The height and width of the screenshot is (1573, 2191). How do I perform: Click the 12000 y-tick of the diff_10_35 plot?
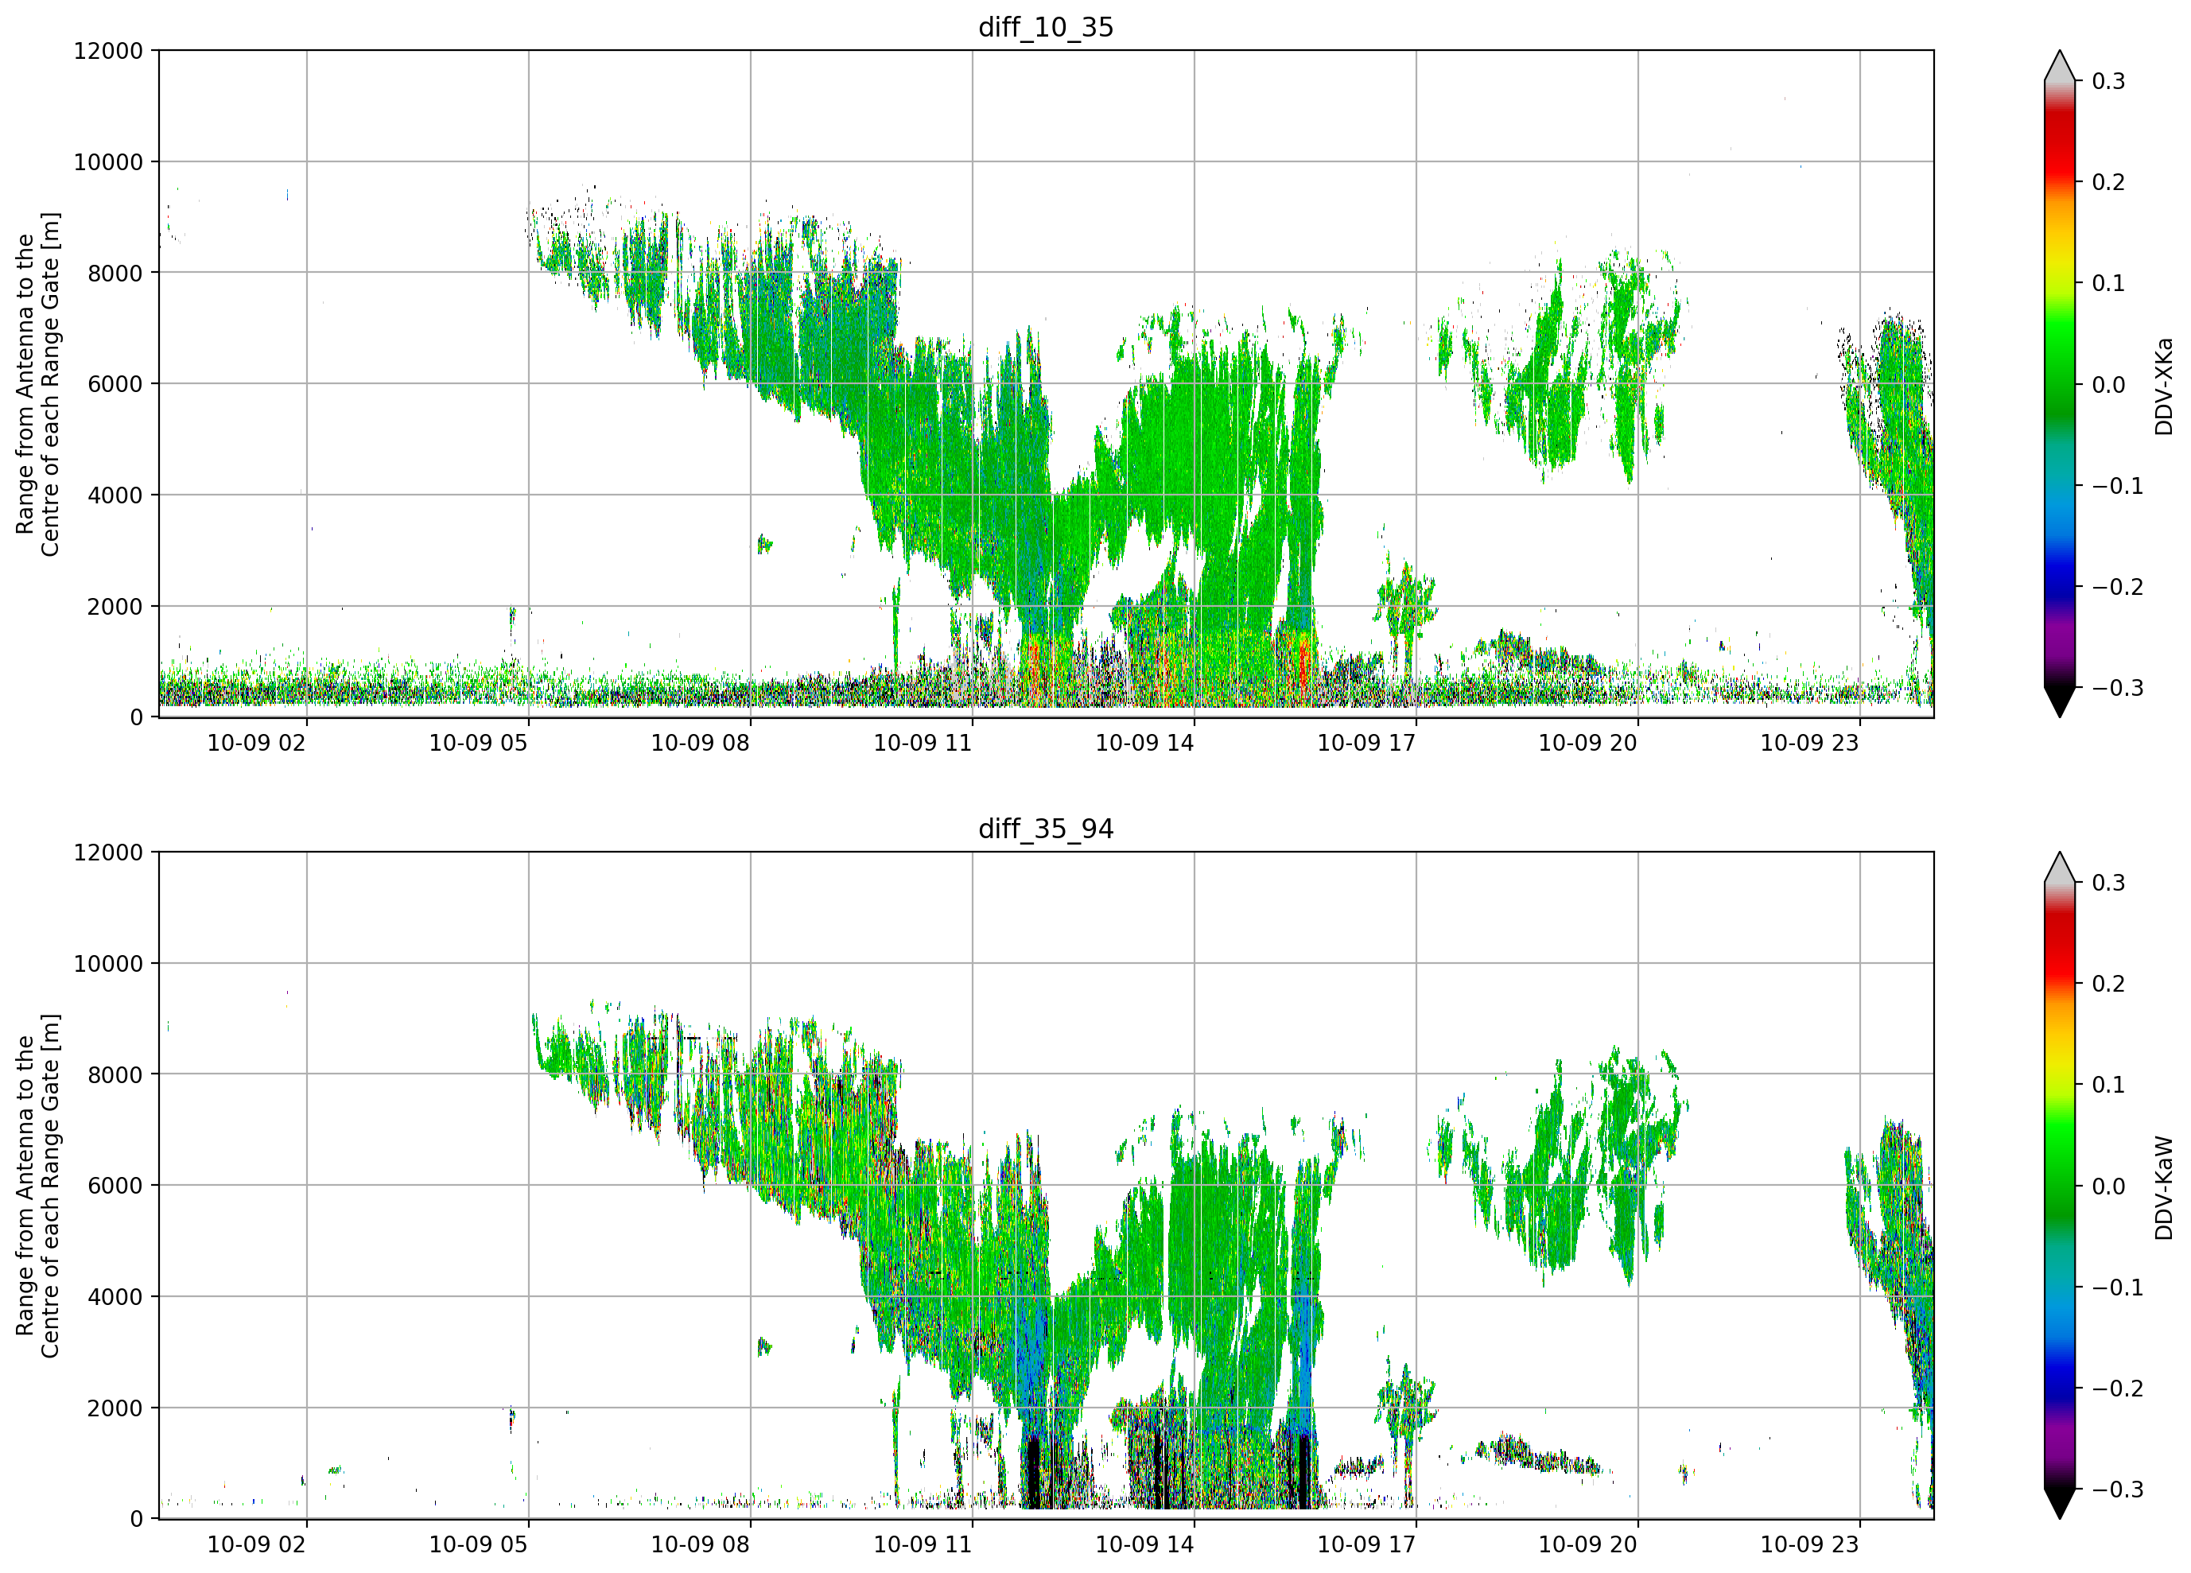click(108, 51)
